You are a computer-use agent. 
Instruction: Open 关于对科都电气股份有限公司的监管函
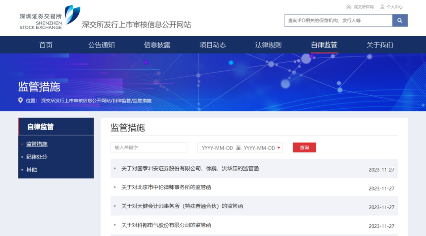[x=166, y=225]
